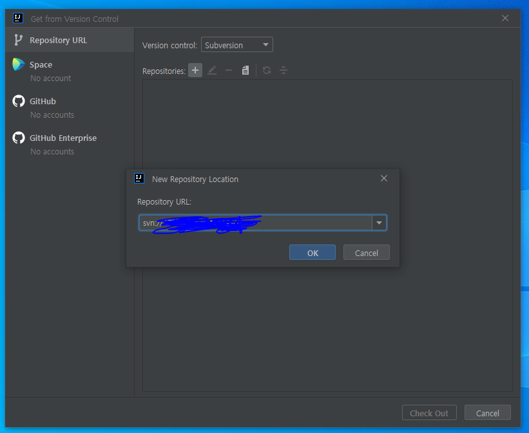The width and height of the screenshot is (529, 433).
Task: Click the collapse all icon
Action: coord(284,70)
